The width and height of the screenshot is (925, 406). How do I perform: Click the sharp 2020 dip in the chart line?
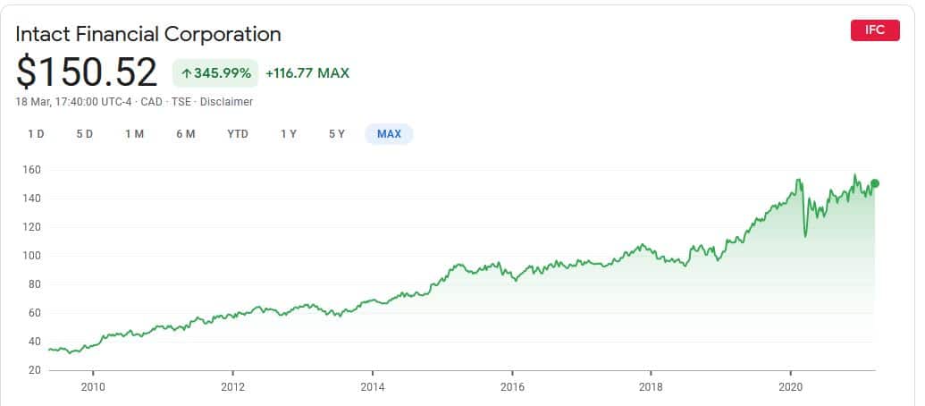(805, 235)
